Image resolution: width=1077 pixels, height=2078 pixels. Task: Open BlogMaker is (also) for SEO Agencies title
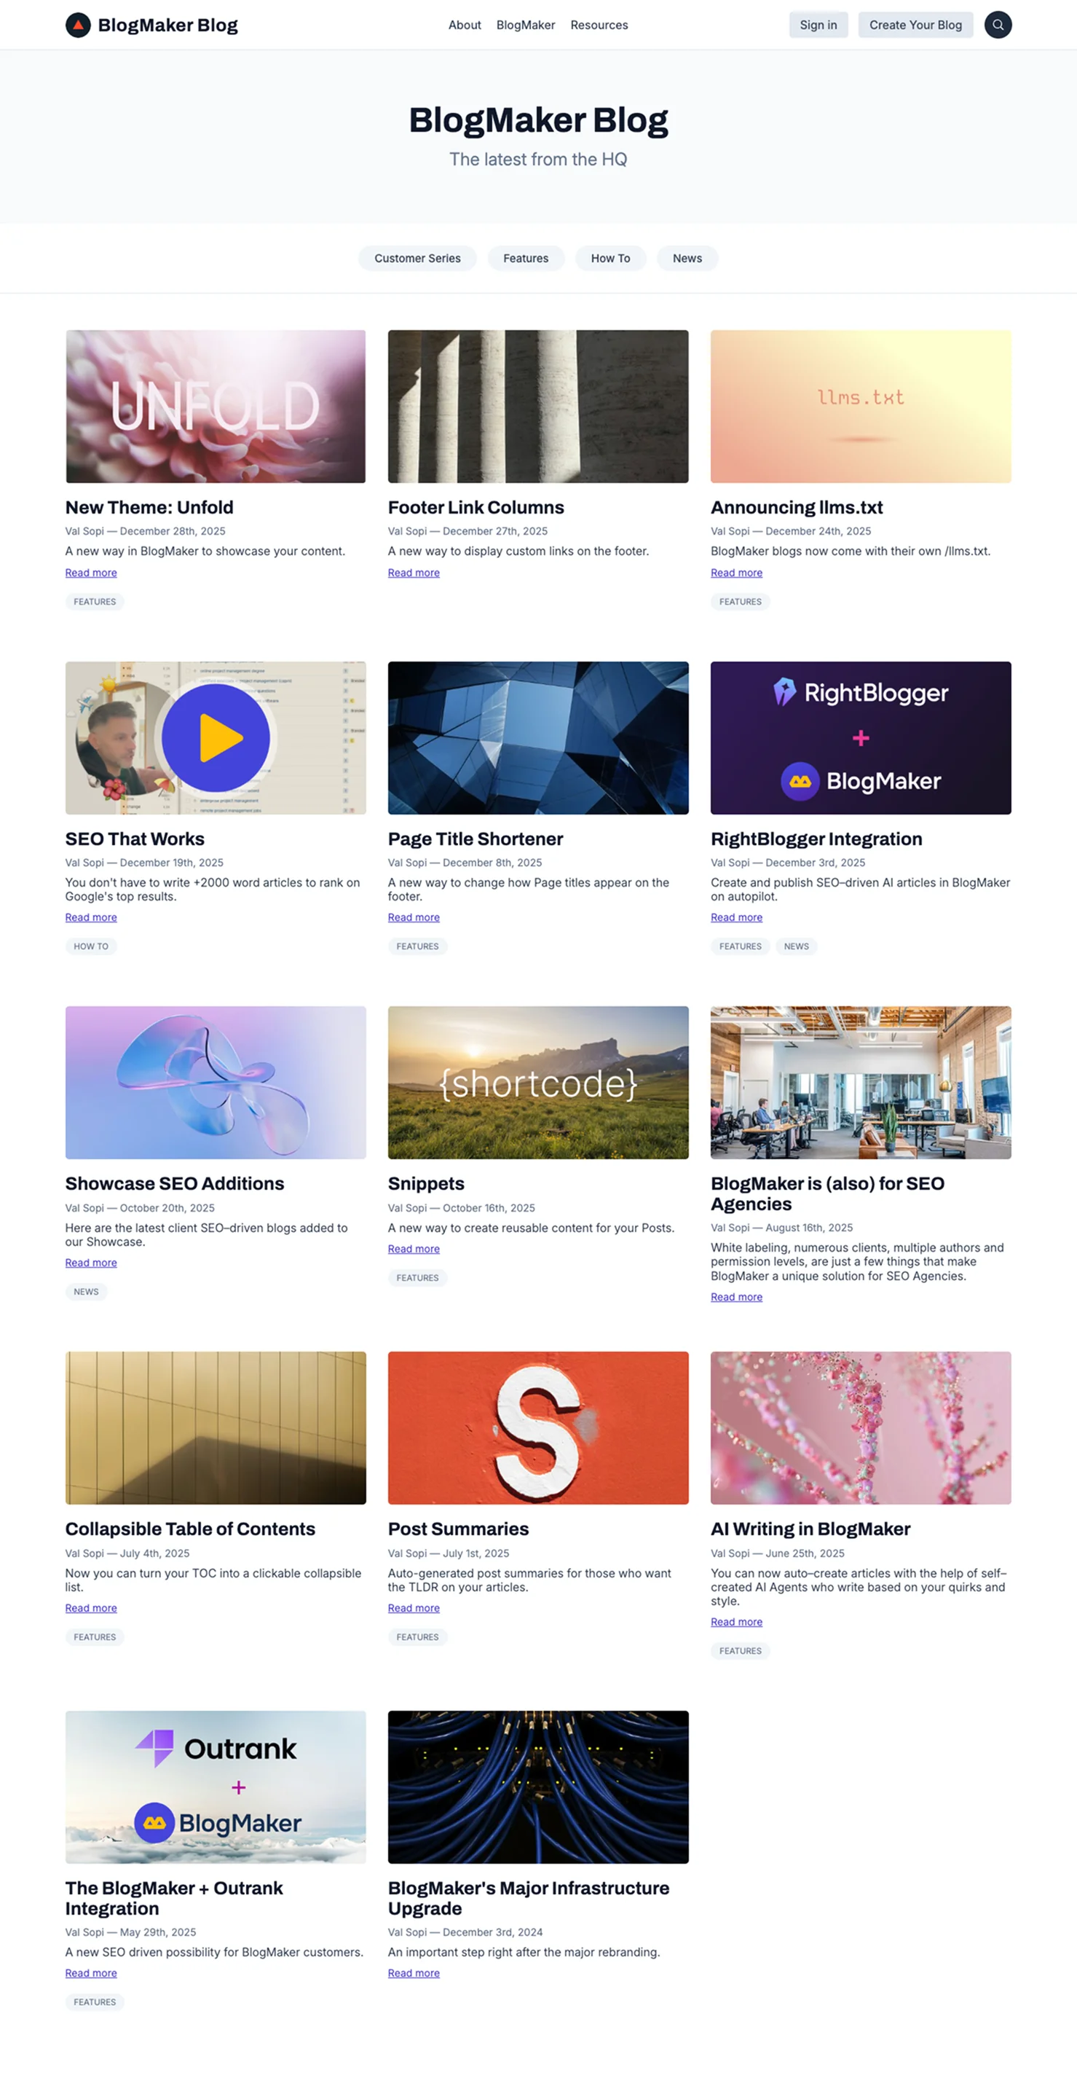(x=827, y=1194)
